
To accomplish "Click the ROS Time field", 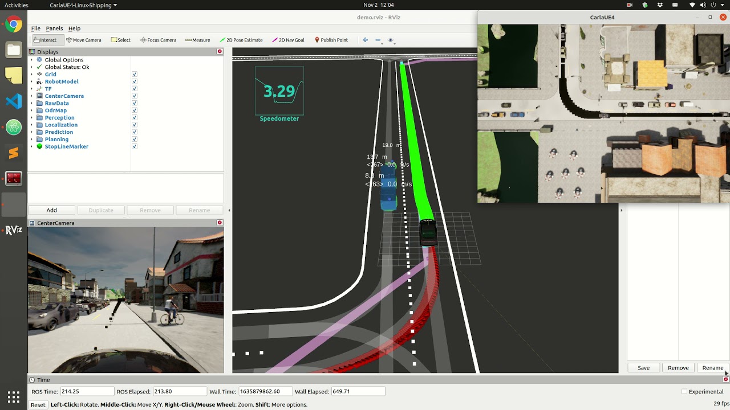I will pos(87,392).
